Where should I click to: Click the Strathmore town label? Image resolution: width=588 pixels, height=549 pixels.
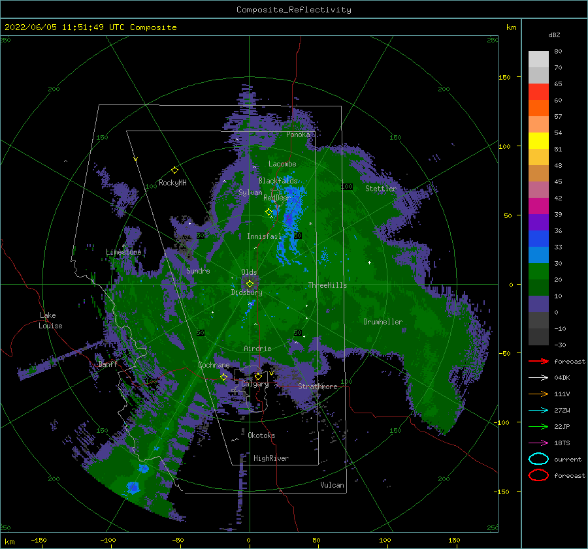pos(318,386)
